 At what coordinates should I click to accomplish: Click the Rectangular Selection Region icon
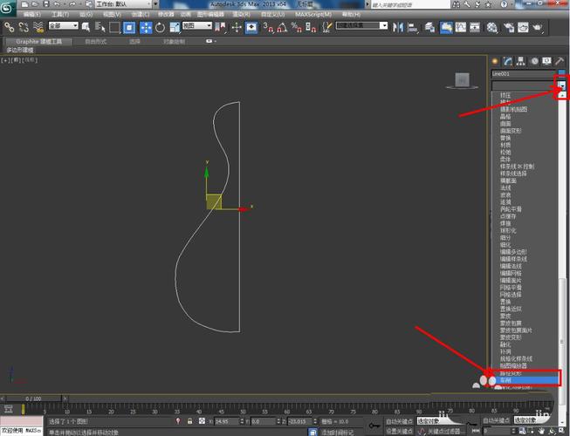(114, 28)
